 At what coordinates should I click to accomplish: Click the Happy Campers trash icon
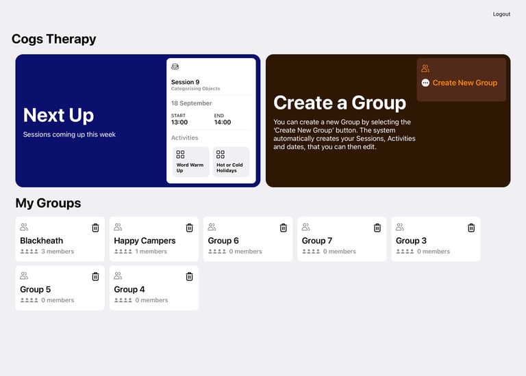pyautogui.click(x=190, y=228)
